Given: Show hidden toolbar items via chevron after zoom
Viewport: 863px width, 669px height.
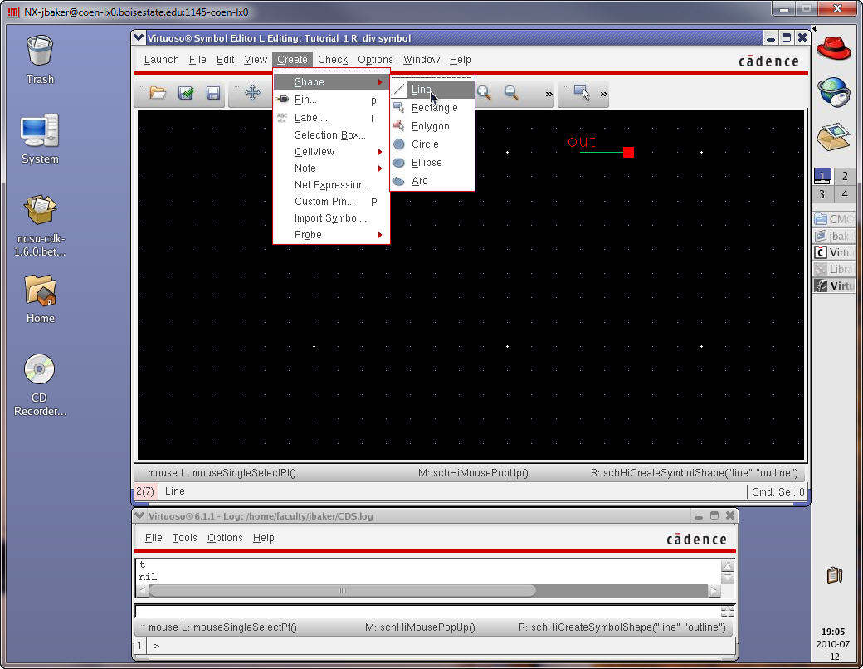Looking at the screenshot, I should coord(549,95).
